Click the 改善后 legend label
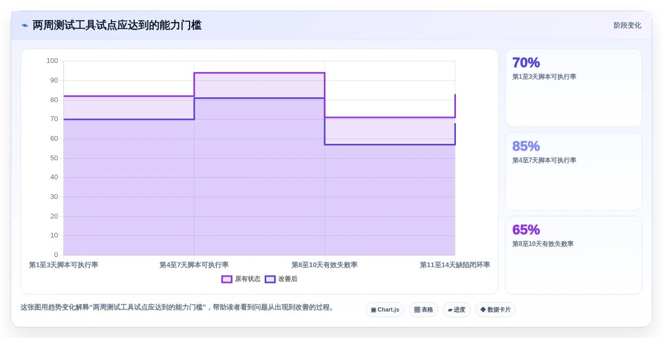 coord(288,279)
